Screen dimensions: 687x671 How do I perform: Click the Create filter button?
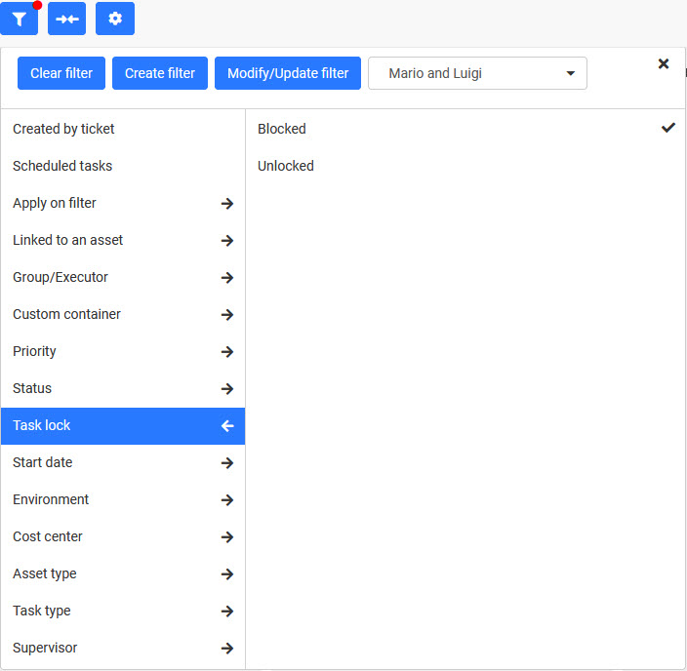(160, 73)
